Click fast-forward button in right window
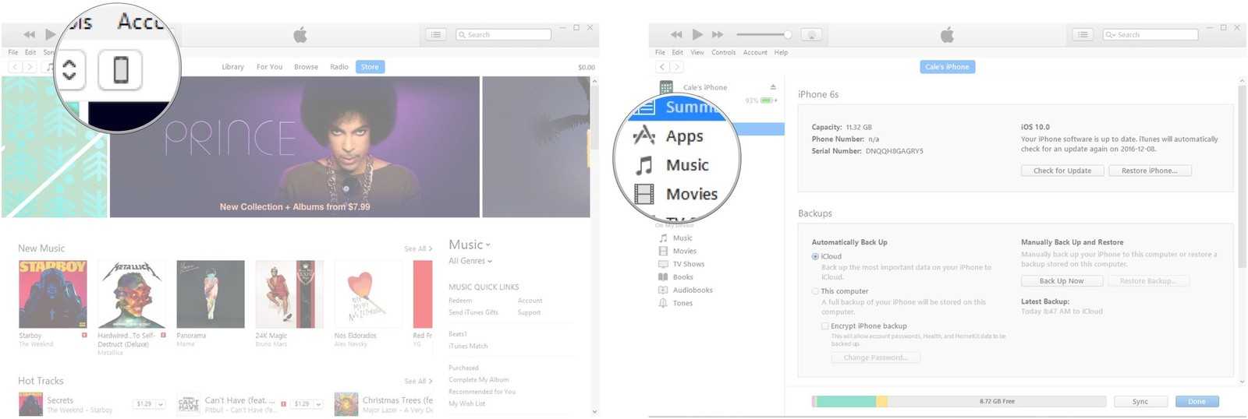Viewport: 1248px width, 419px height. point(718,34)
